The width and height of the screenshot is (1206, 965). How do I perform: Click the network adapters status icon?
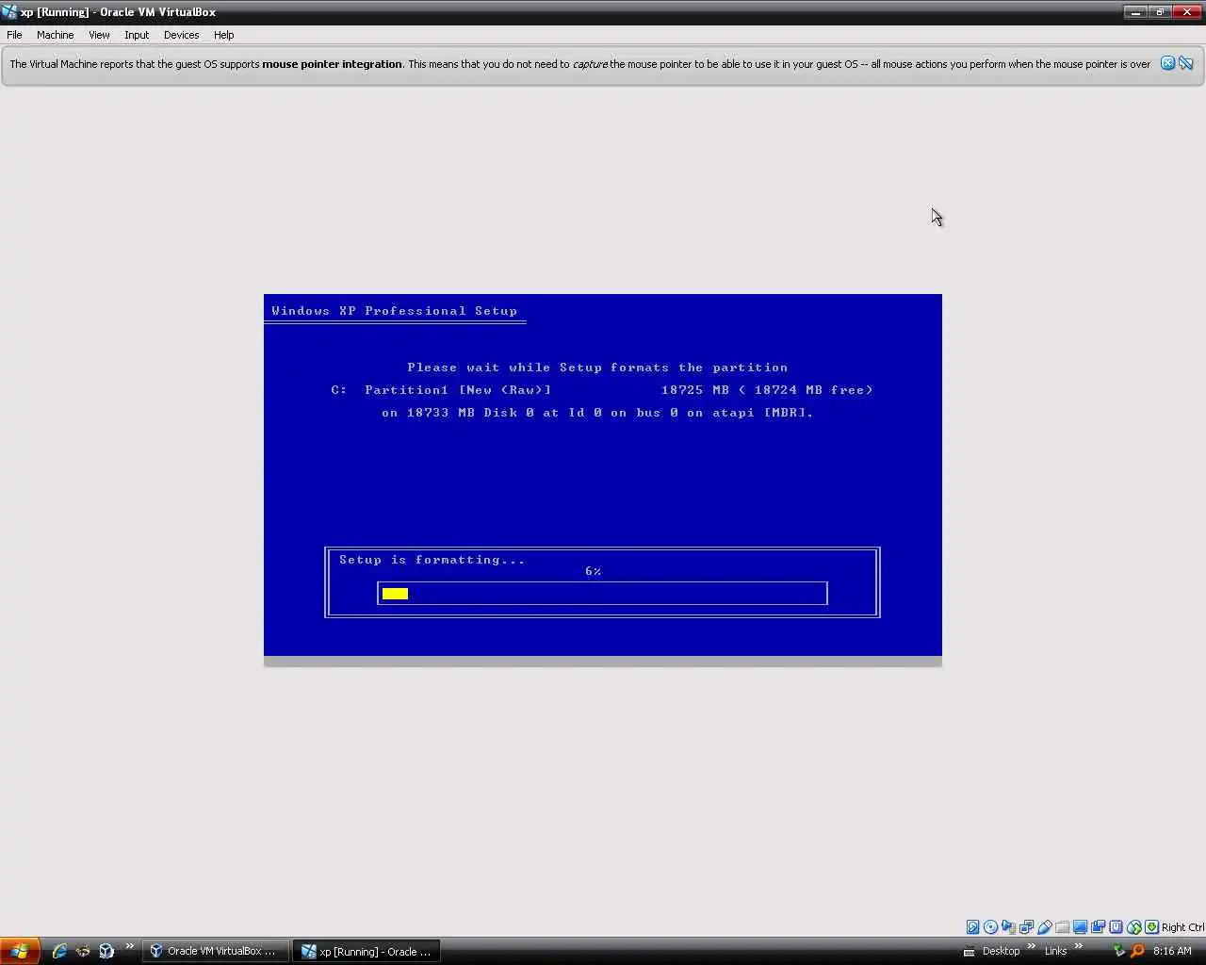[x=1027, y=927]
